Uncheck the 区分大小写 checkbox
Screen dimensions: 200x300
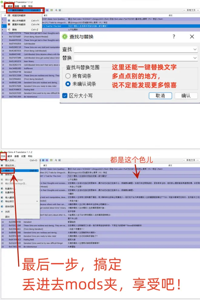[65, 96]
